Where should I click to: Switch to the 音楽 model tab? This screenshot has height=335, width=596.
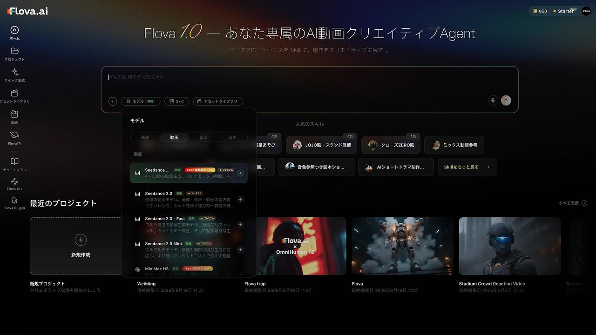click(203, 138)
